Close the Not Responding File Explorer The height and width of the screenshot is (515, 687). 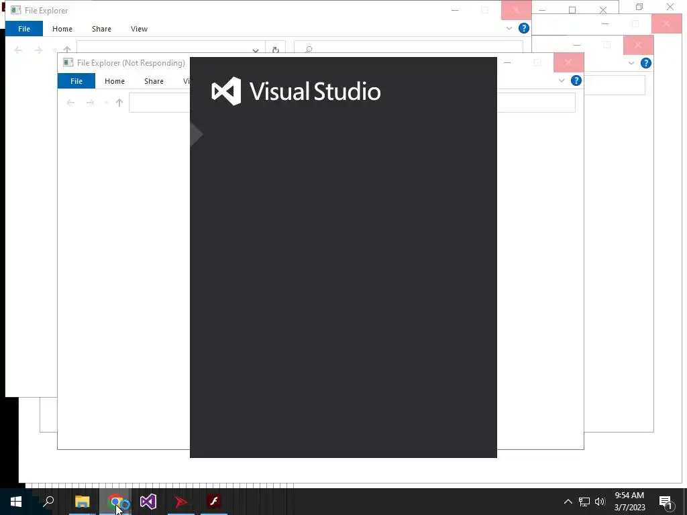568,62
